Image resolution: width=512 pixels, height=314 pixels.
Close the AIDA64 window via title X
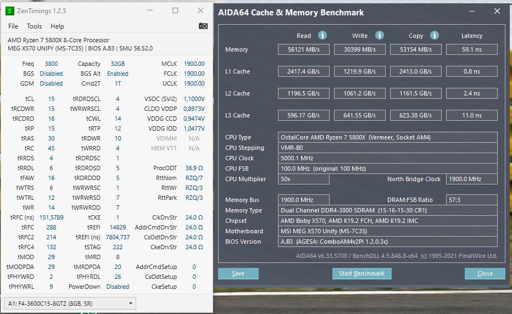(497, 12)
